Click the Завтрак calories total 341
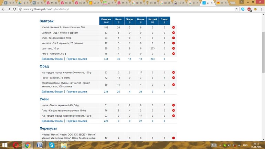The width and height of the screenshot is (265, 149). pyautogui.click(x=106, y=59)
